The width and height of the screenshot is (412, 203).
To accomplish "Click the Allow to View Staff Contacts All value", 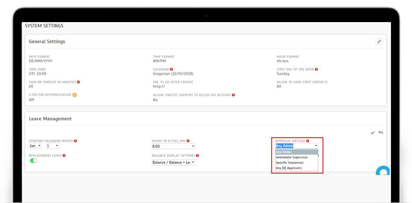I will click(279, 86).
